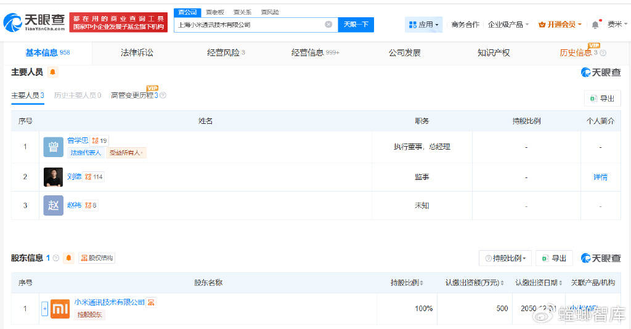Select the 历史主要人员 0 sub-tab
Image resolution: width=631 pixels, height=329 pixels.
[x=77, y=95]
